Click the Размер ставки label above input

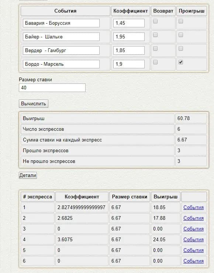click(x=35, y=80)
